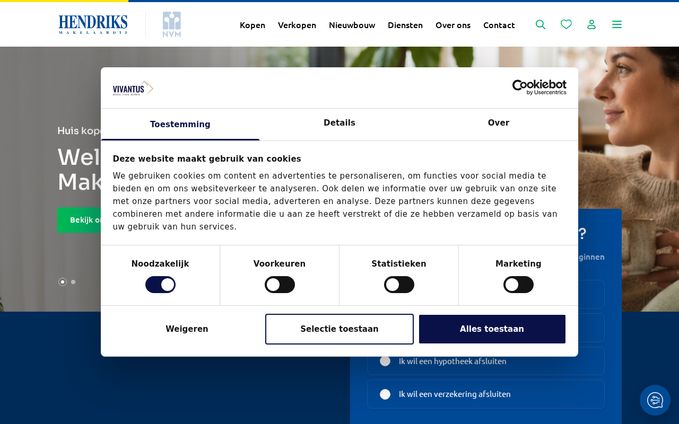Image resolution: width=679 pixels, height=424 pixels.
Task: Select 'Ik wil een verzekering afsluiten' option
Action: pos(486,394)
